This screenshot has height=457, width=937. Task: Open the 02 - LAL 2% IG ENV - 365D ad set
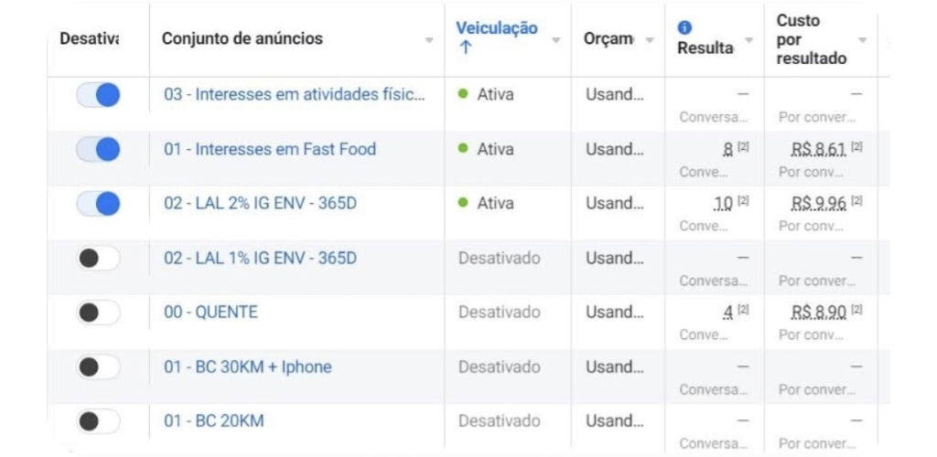coord(260,204)
